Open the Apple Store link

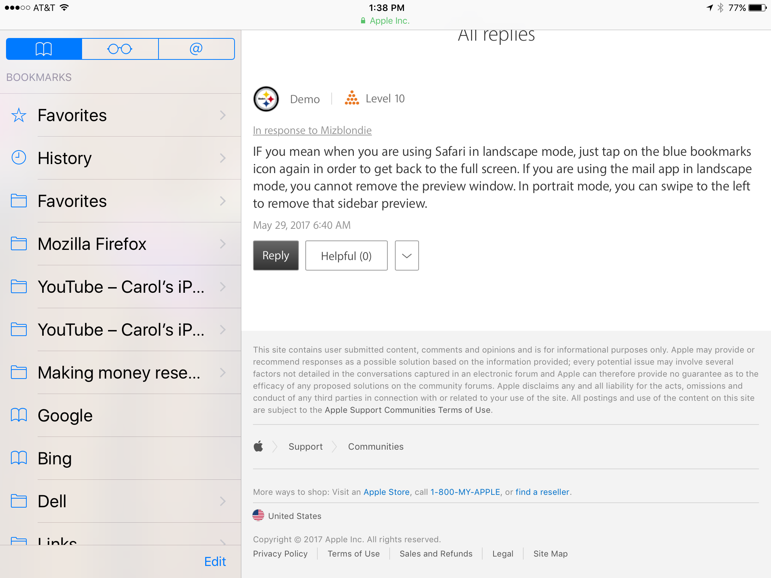[x=386, y=492]
